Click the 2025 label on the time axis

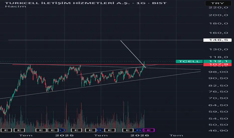click(65, 135)
